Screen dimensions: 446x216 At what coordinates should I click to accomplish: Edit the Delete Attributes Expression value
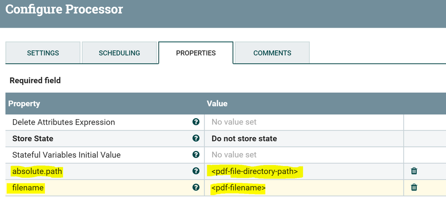pyautogui.click(x=304, y=122)
